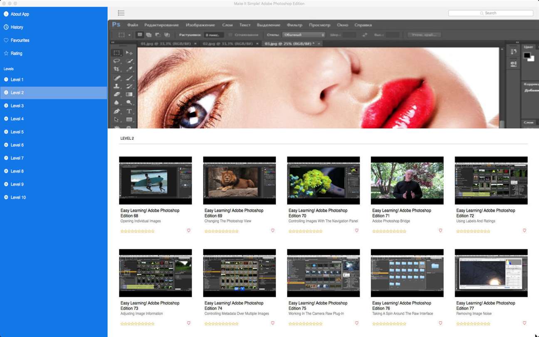Viewport: 539px width, 337px height.
Task: Select "Using Labels And Ratings" subtitle
Action: [476, 221]
